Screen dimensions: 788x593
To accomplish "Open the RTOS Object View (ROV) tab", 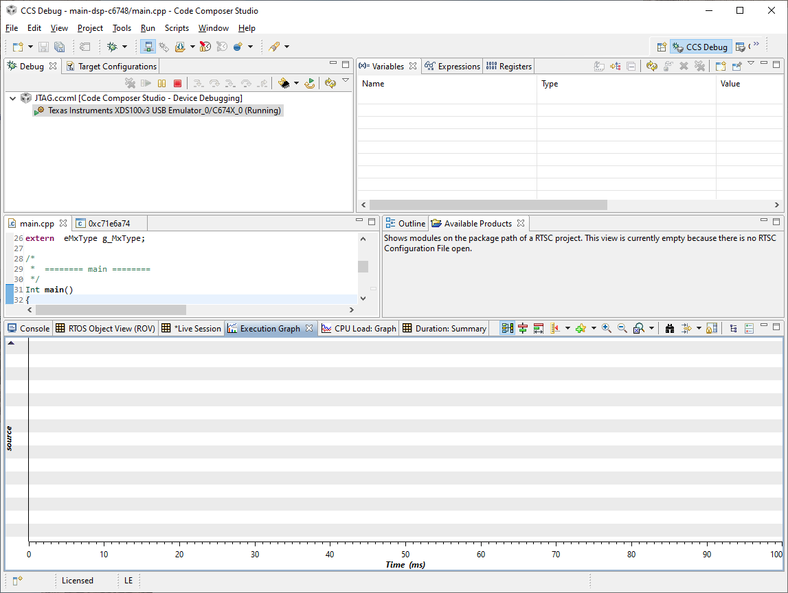I will [106, 328].
